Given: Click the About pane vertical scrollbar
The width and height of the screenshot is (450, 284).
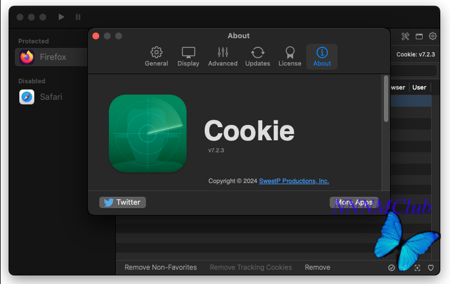Looking at the screenshot, I should coord(386,99).
